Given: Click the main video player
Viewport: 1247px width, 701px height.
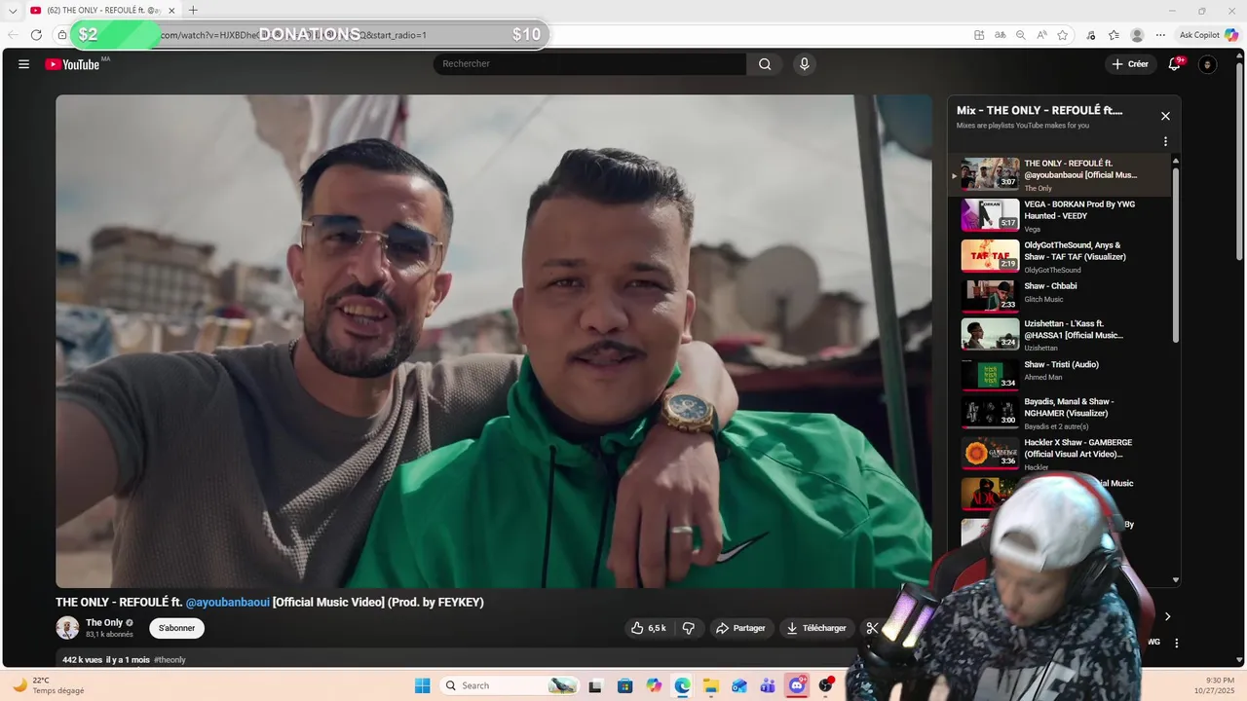Looking at the screenshot, I should click(x=493, y=341).
